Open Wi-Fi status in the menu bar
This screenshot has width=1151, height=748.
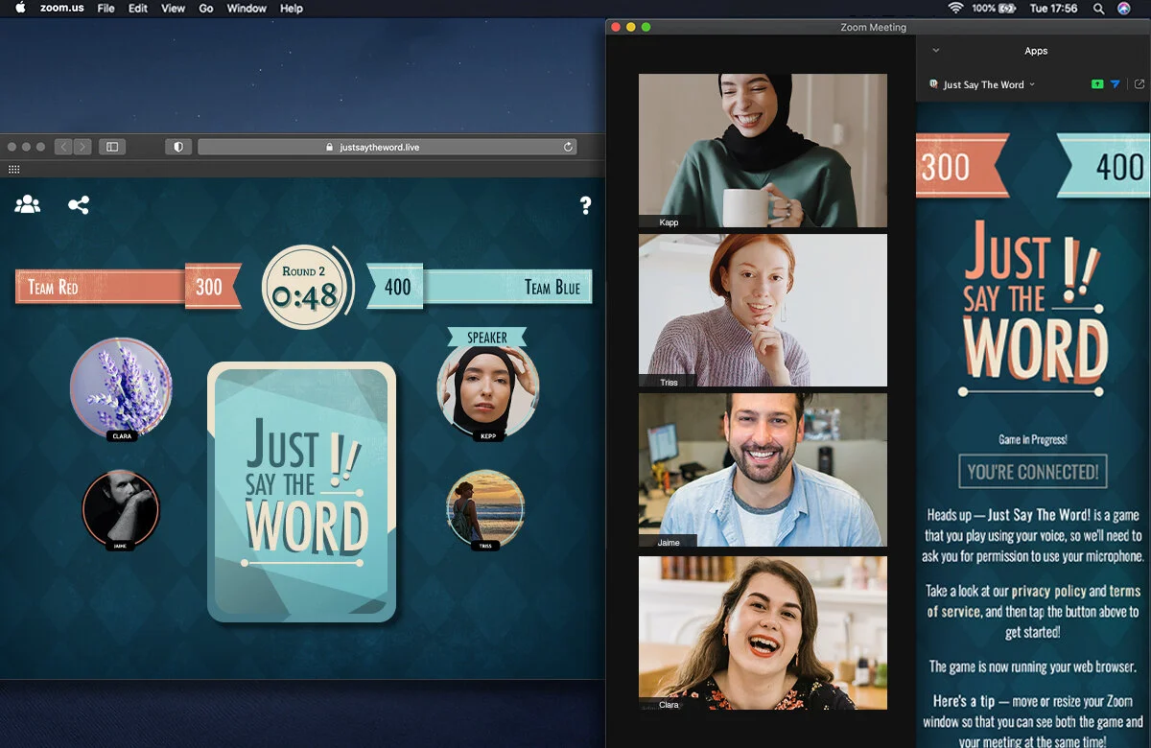955,8
